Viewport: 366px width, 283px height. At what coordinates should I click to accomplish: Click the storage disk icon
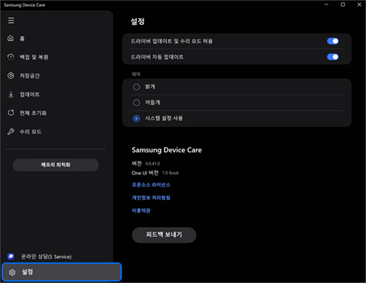tap(10, 76)
